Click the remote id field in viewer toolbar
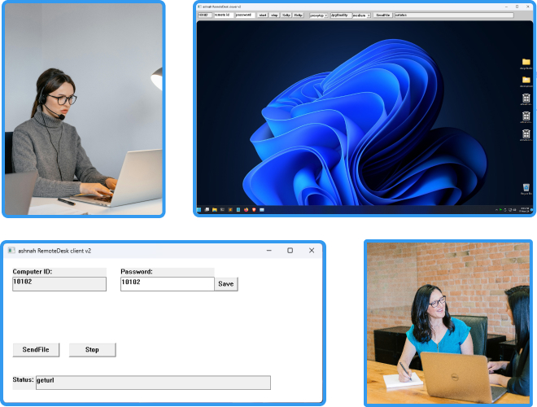This screenshot has height=407, width=537. [x=223, y=15]
